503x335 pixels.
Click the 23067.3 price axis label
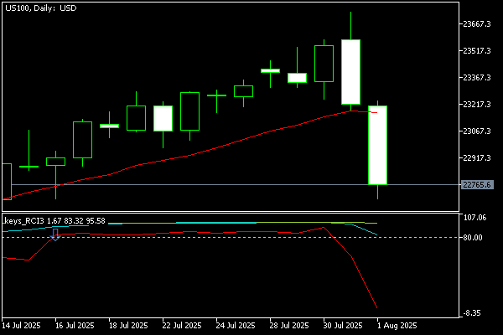(x=477, y=131)
